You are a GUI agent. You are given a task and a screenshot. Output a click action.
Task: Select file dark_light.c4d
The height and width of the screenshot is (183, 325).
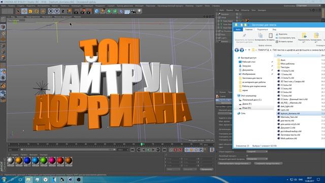pos(285,106)
